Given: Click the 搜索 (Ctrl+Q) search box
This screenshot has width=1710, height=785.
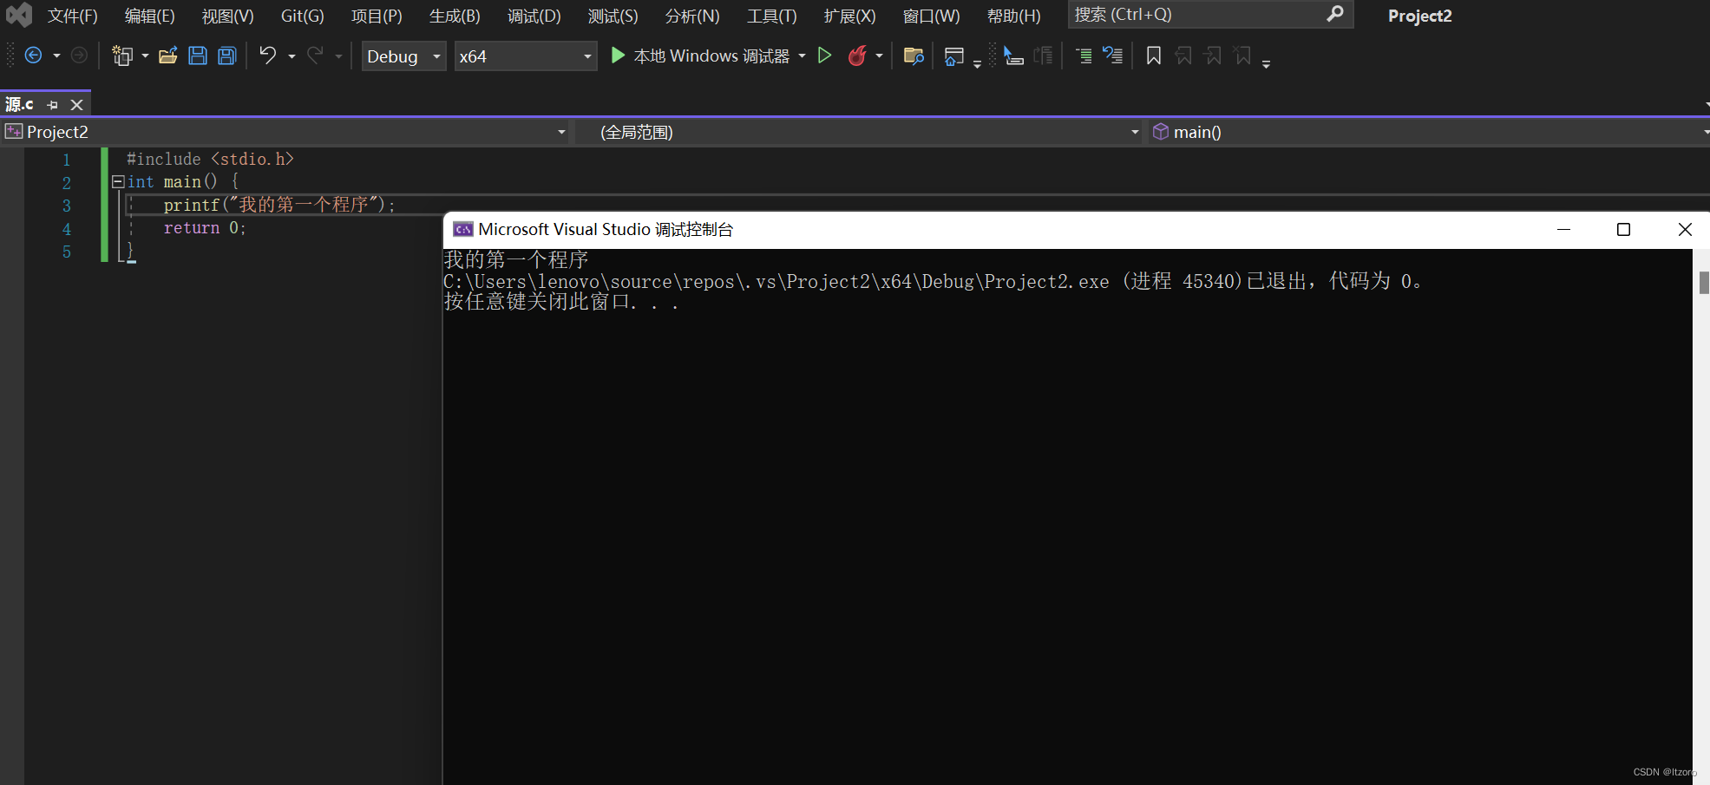Looking at the screenshot, I should coord(1210,15).
